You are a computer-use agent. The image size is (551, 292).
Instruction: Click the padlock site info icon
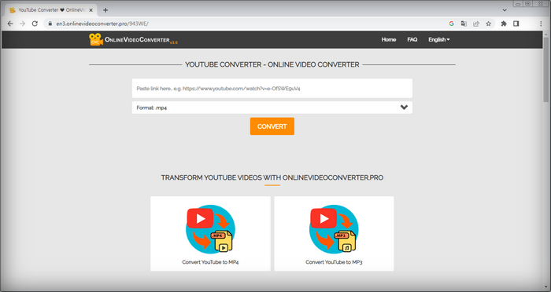(x=50, y=24)
